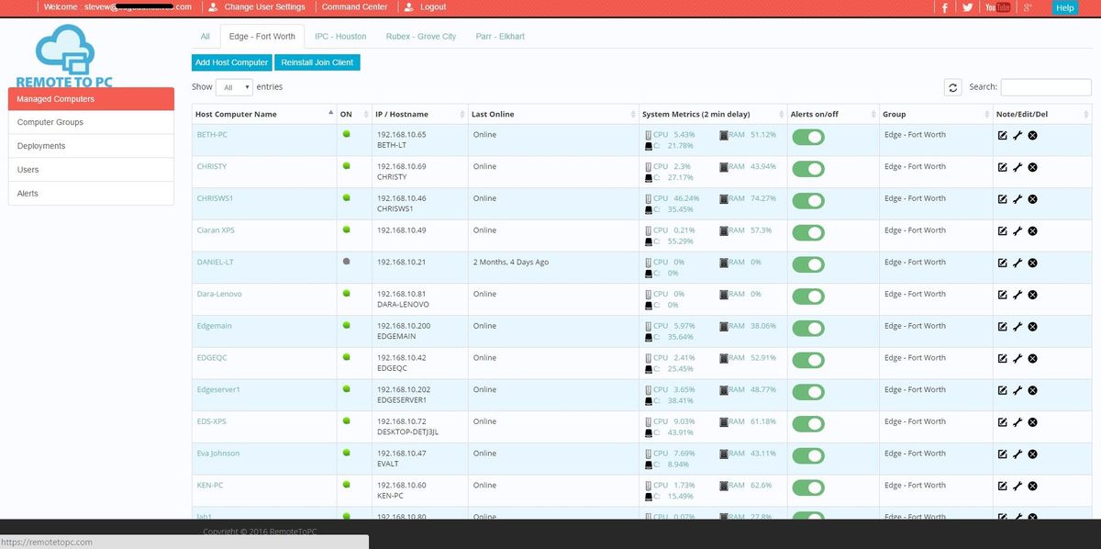Disable alerts for Ciaran XPS
Viewport: 1101px width, 549px height.
pyautogui.click(x=808, y=232)
